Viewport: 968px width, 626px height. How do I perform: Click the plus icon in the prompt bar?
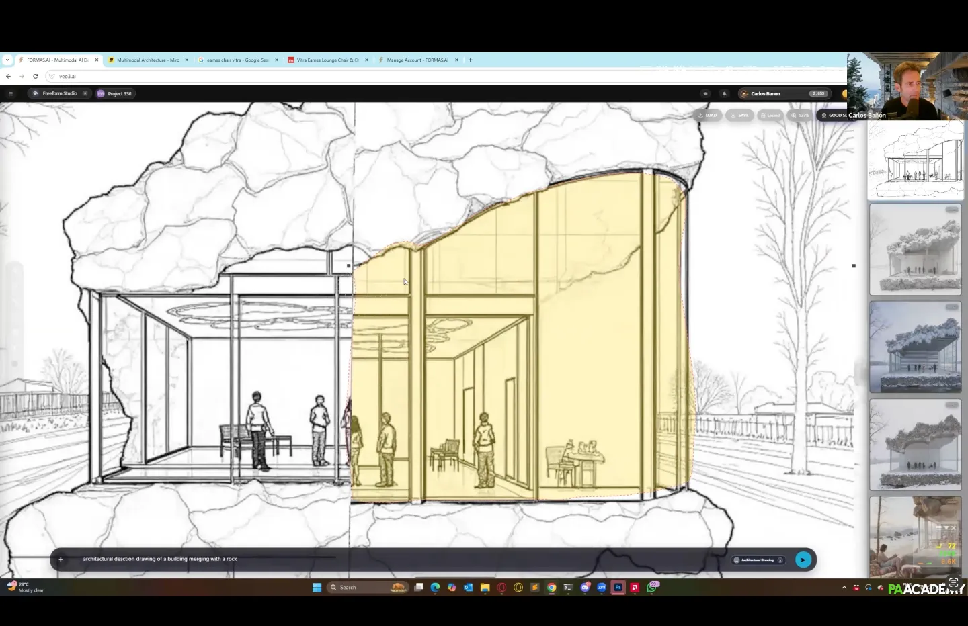pos(61,559)
